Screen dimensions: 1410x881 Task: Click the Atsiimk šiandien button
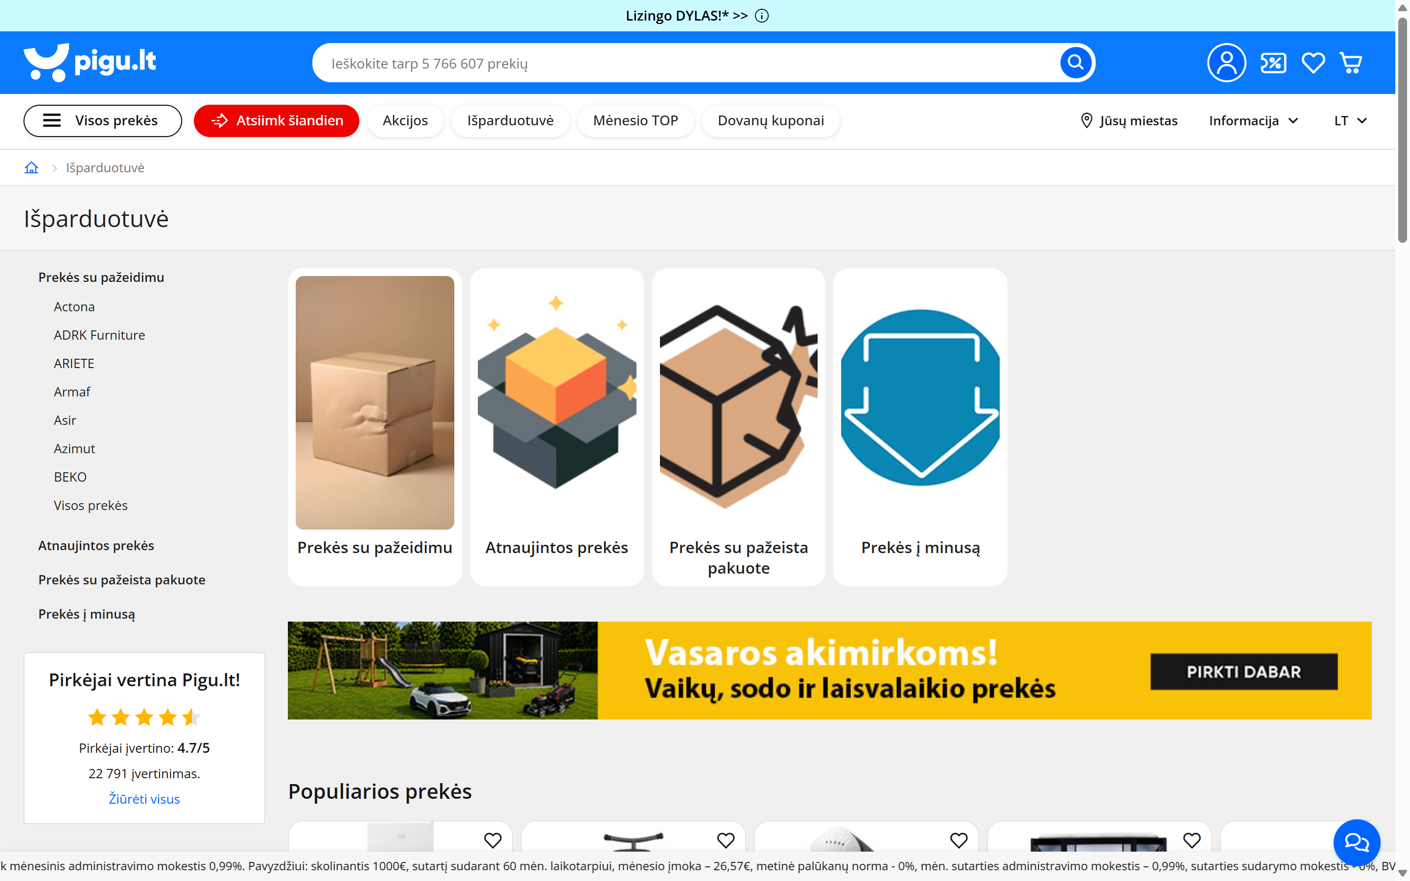[x=276, y=120]
